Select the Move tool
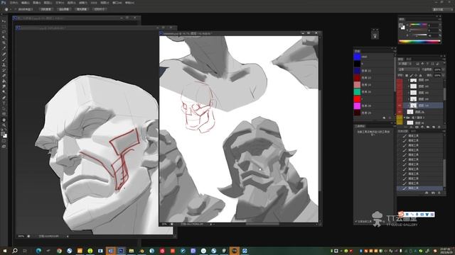 tap(4, 21)
